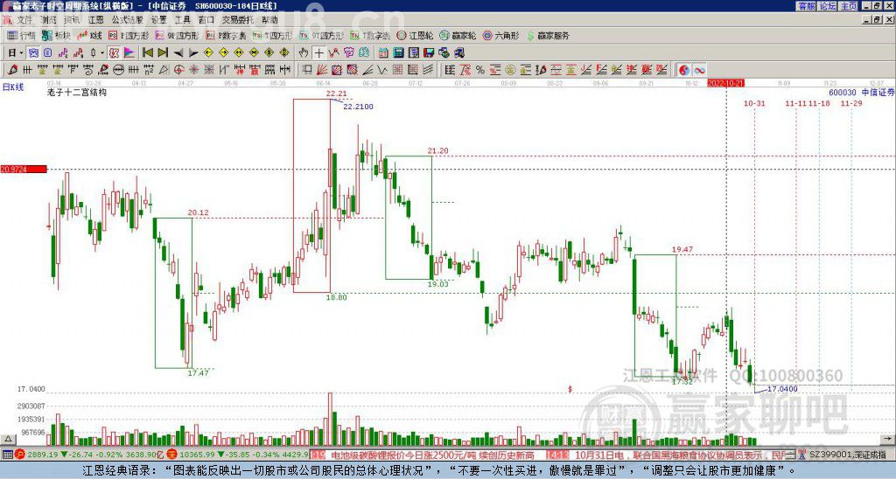The width and height of the screenshot is (896, 479).
Task: Select the red starburst angle tool
Action: coord(193,70)
